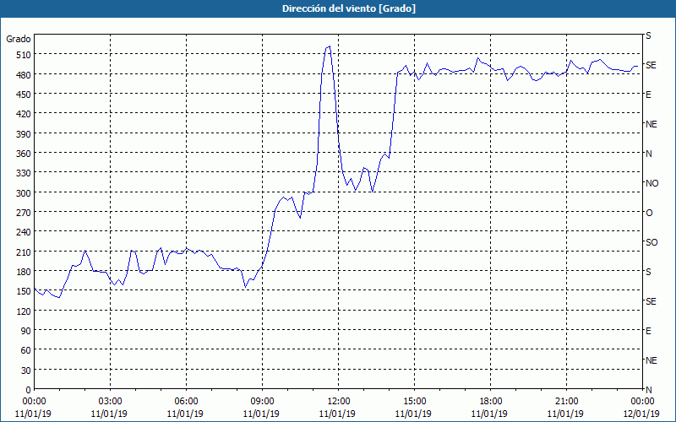Click the 90 degree axis label
This screenshot has height=422, width=676.
pos(26,331)
